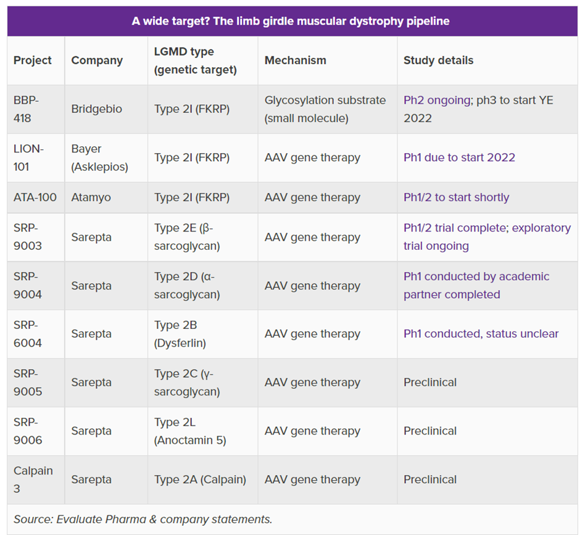
Task: Click the table title about the LGMD pipeline
Action: [x=291, y=21]
